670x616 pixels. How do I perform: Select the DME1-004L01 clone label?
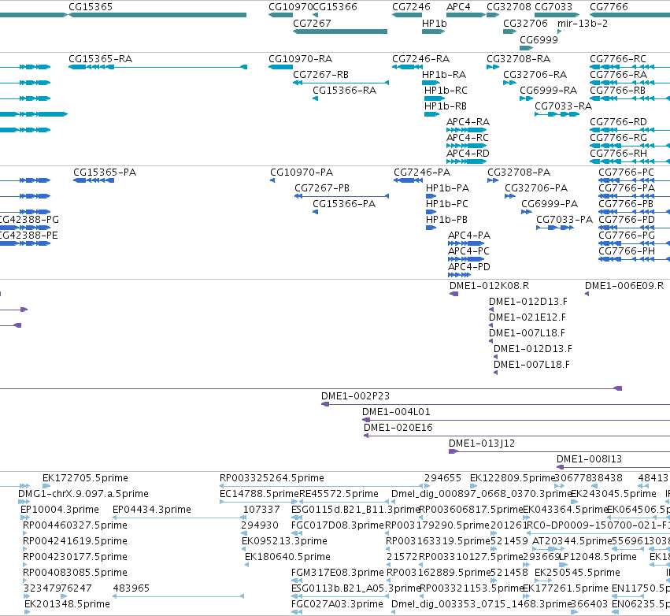click(396, 412)
